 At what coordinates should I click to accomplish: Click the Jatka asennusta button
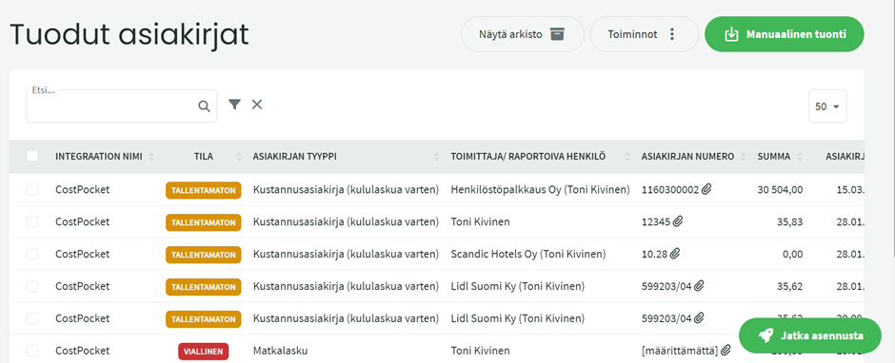[810, 335]
